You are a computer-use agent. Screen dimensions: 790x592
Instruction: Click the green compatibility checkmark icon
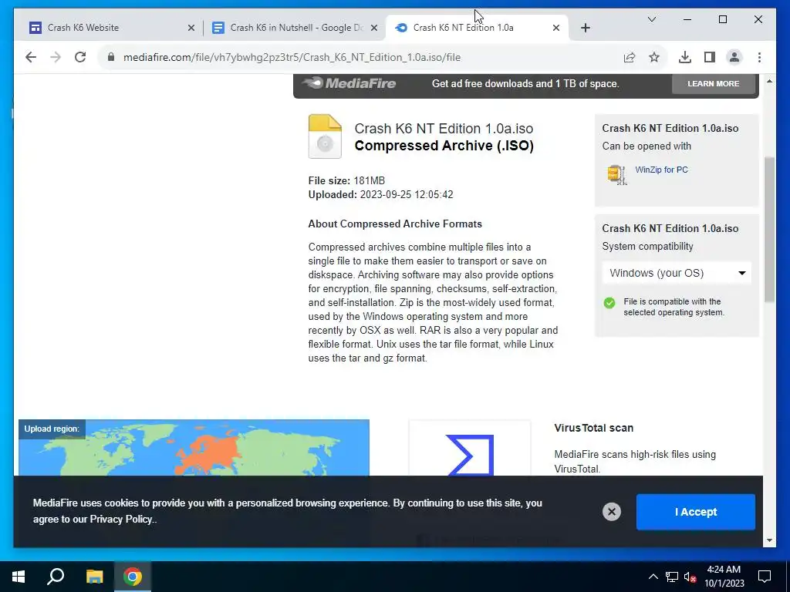click(x=609, y=303)
